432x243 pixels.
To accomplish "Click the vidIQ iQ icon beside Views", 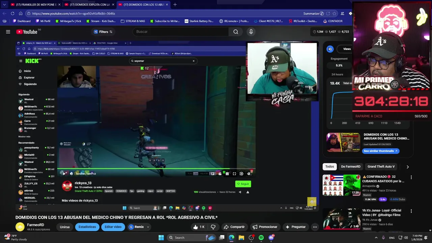I will (x=330, y=49).
